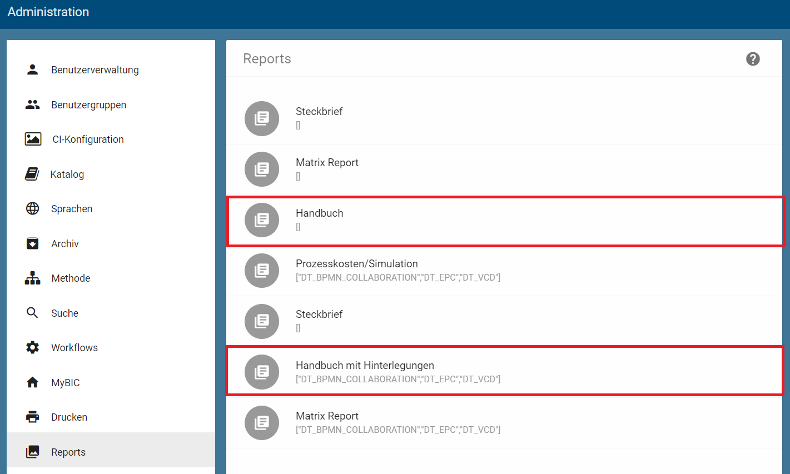The image size is (790, 474).
Task: Click the report icon next to Handbuch
Action: [261, 220]
